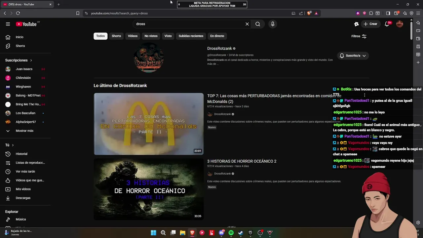This screenshot has height=238, width=423.
Task: Open the Windows Start button
Action: tap(154, 233)
